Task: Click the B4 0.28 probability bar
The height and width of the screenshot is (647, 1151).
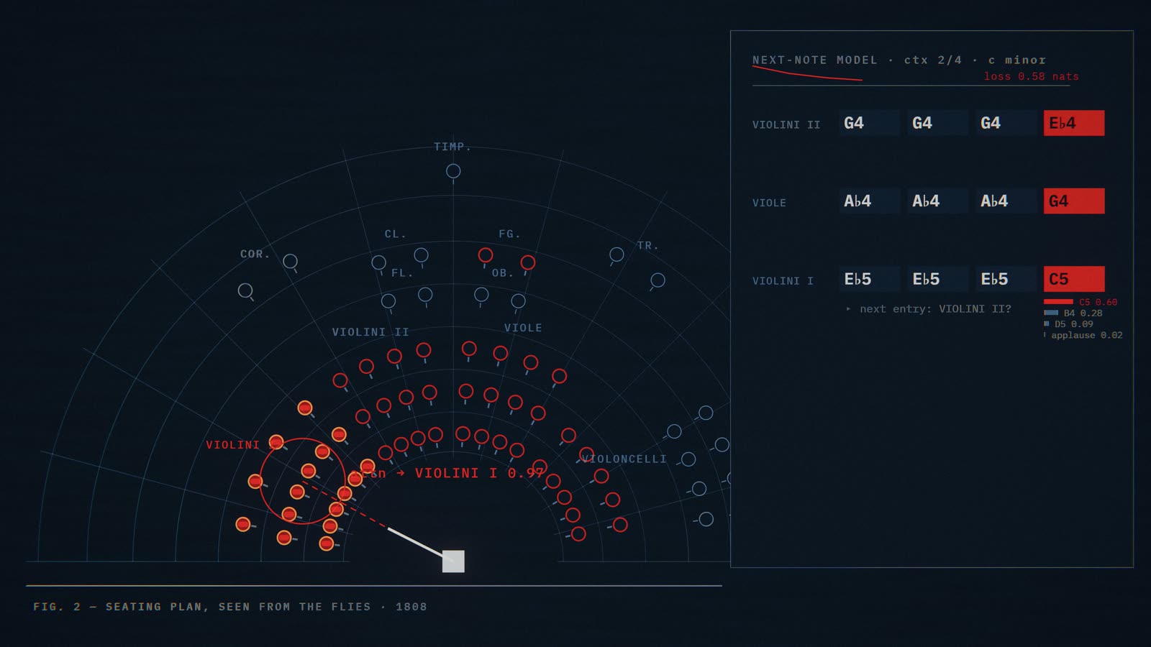Action: [1051, 313]
